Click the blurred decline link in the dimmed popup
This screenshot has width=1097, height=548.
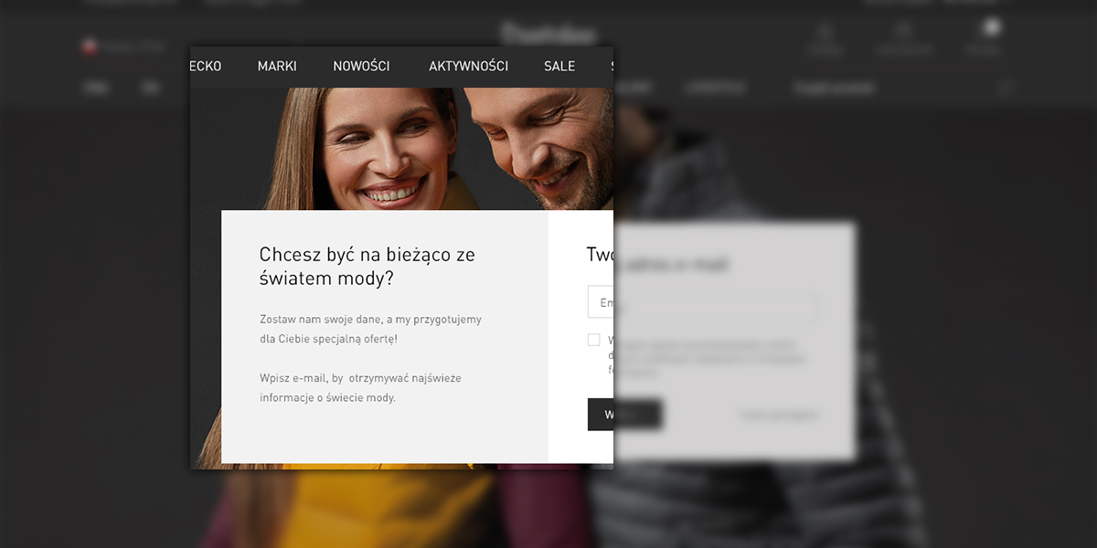(x=778, y=416)
